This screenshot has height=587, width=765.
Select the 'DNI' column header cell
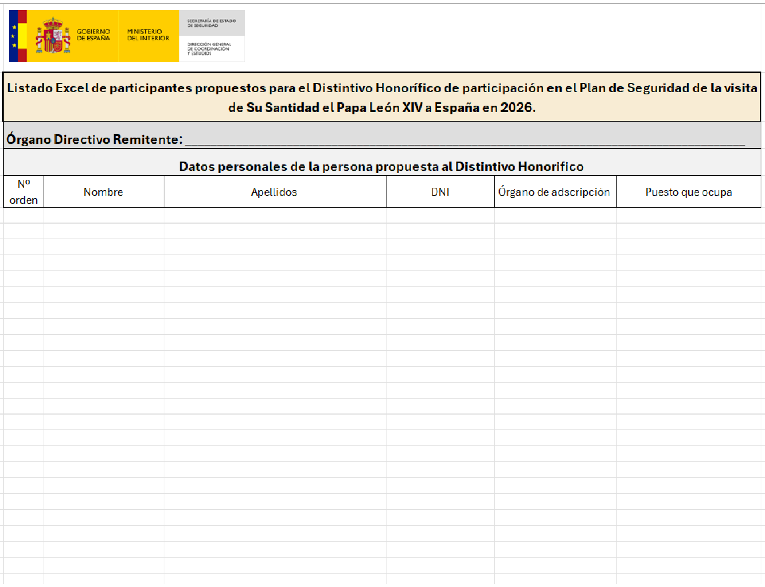tap(440, 192)
